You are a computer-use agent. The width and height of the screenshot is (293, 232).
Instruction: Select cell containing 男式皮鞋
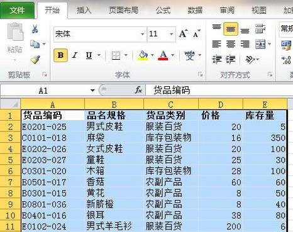(x=114, y=126)
